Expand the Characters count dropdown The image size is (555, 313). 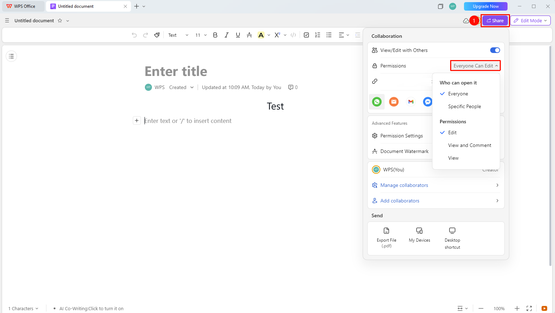[23, 308]
